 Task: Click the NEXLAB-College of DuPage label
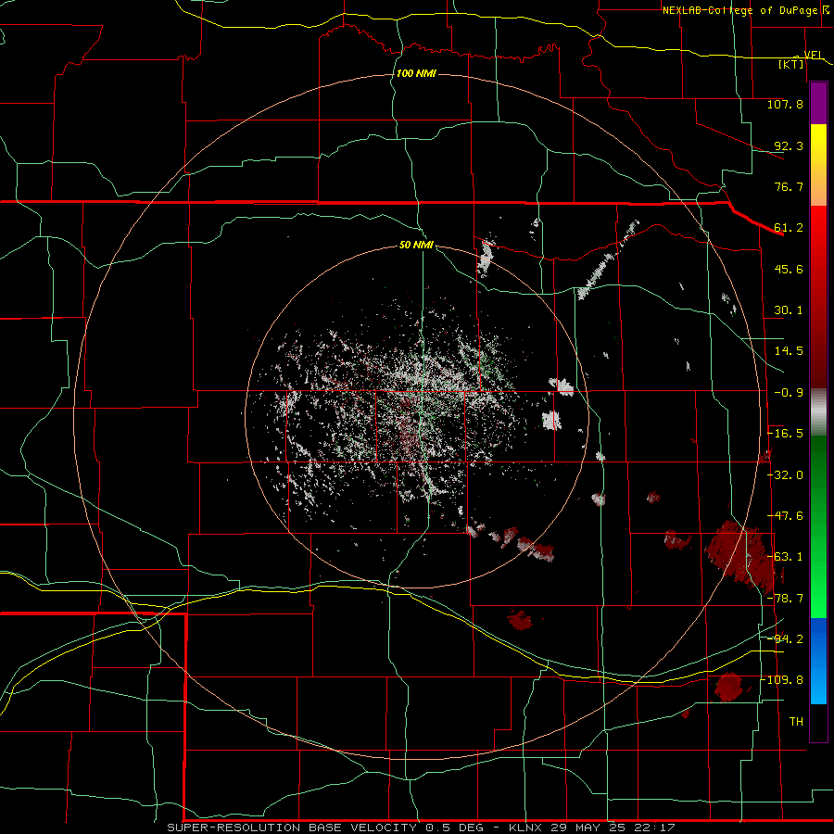[739, 10]
